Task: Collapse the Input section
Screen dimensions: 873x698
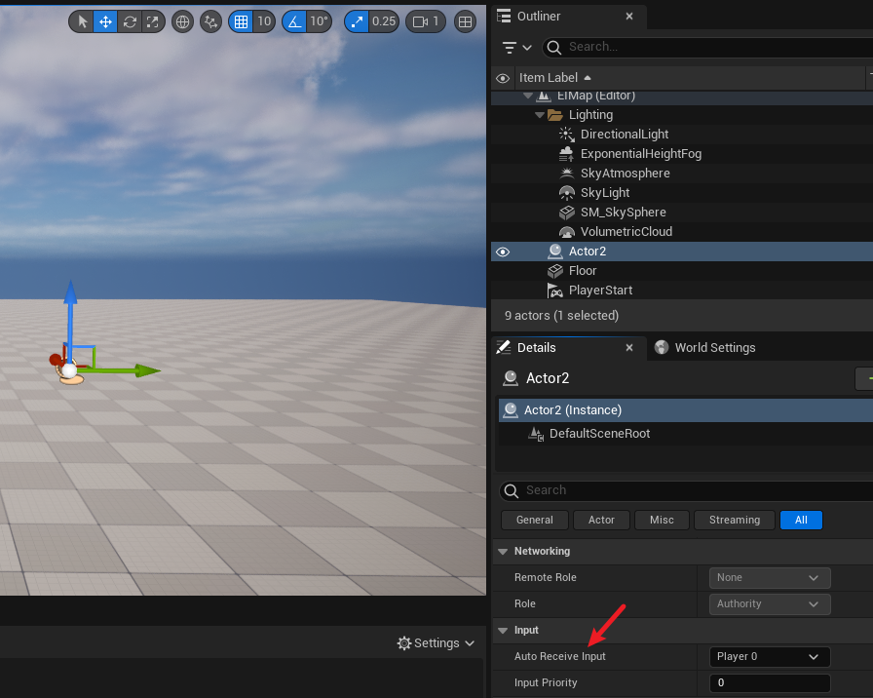Action: point(503,631)
